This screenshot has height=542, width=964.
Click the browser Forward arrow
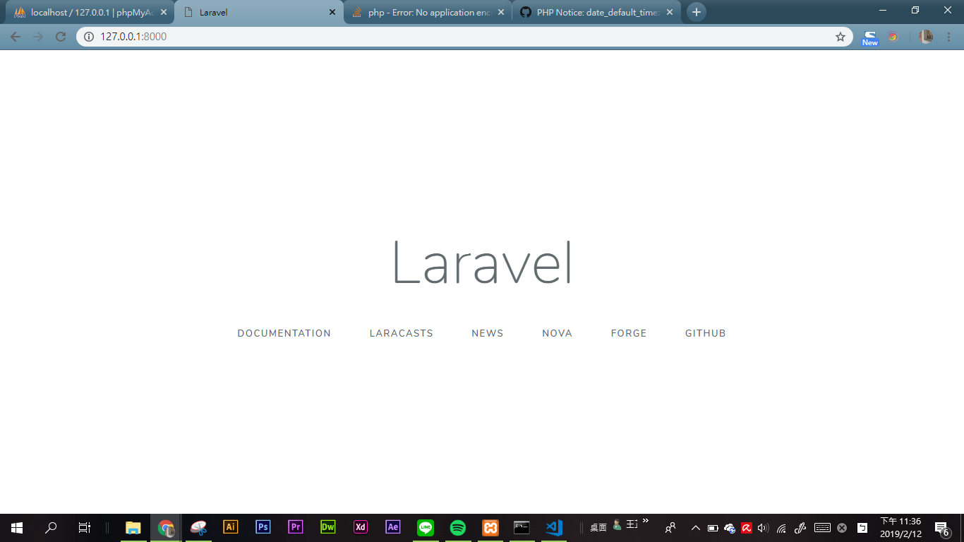38,37
